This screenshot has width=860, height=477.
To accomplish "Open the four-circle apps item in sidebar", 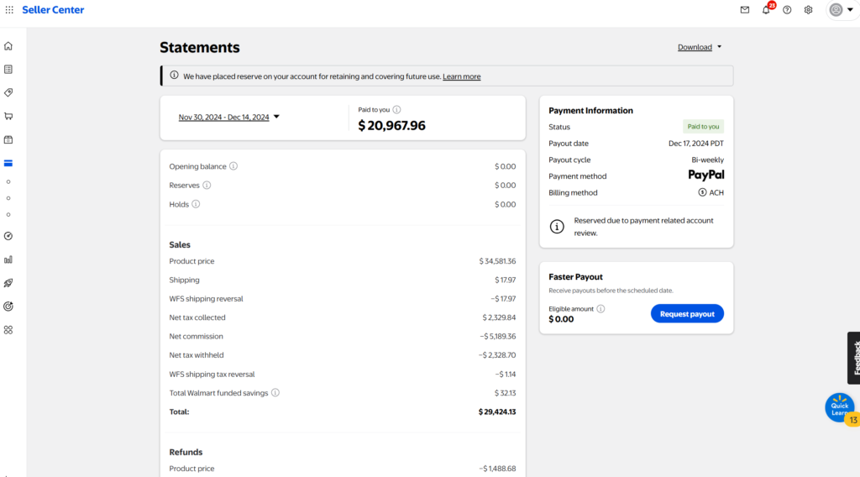I will pyautogui.click(x=8, y=330).
